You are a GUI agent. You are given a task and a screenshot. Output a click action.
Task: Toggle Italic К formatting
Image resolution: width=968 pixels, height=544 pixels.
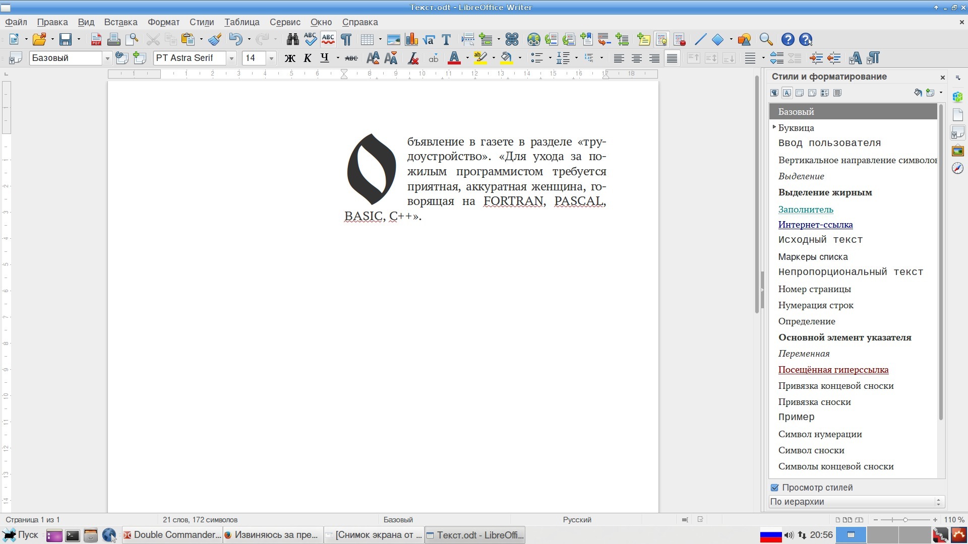tap(308, 58)
